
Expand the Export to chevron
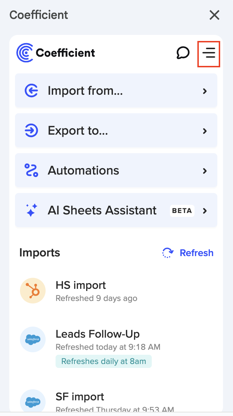(x=205, y=131)
